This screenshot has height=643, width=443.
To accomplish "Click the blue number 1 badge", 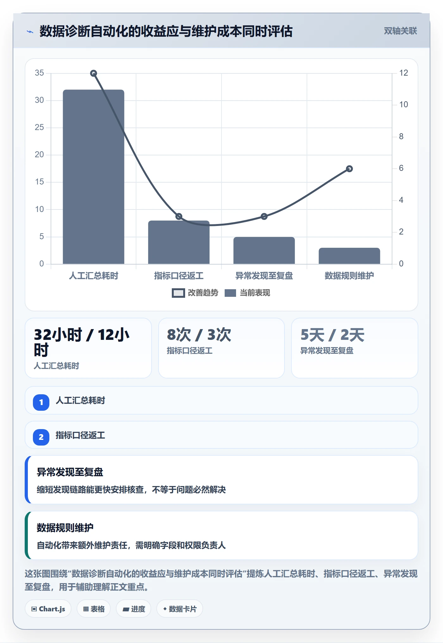I will [x=41, y=403].
